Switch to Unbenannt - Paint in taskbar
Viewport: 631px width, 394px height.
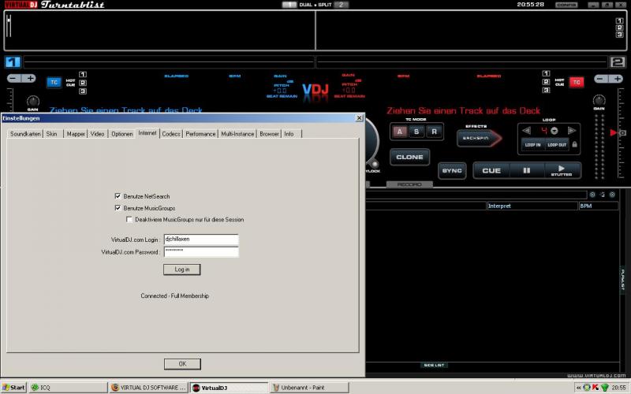click(x=308, y=388)
